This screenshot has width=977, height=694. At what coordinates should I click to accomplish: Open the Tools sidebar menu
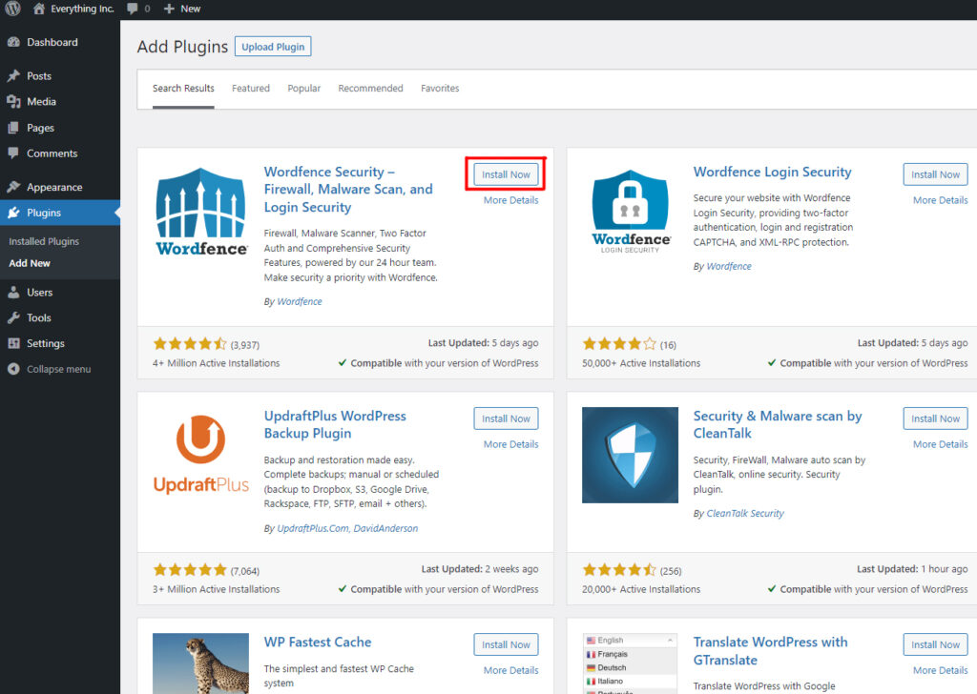click(39, 318)
